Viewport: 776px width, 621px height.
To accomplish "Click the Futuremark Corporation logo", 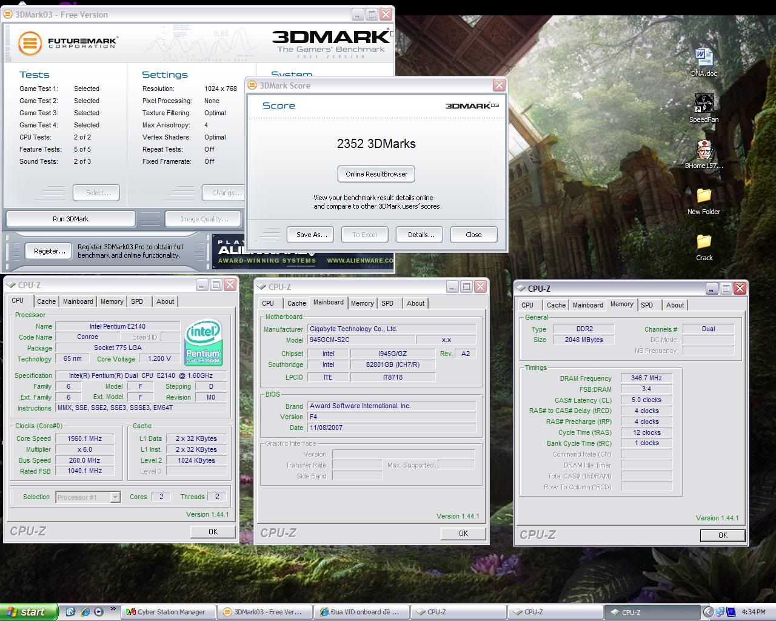I will click(68, 42).
